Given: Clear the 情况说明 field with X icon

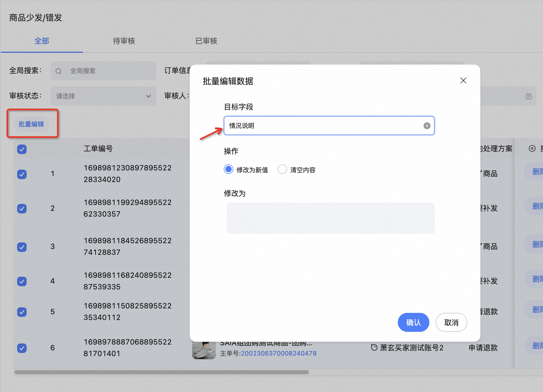Looking at the screenshot, I should pyautogui.click(x=427, y=126).
